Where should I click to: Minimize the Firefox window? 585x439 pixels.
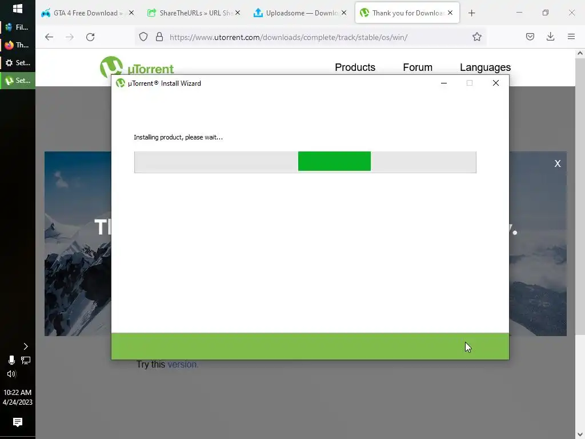(519, 13)
